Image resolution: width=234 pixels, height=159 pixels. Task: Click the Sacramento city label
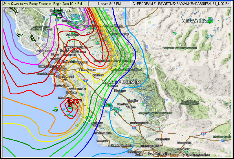click(x=75, y=47)
